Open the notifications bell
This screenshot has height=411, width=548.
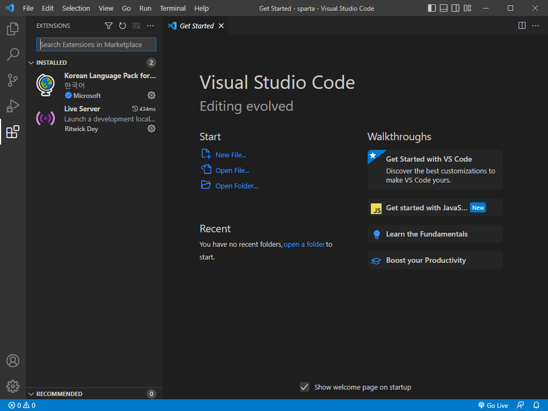click(536, 406)
